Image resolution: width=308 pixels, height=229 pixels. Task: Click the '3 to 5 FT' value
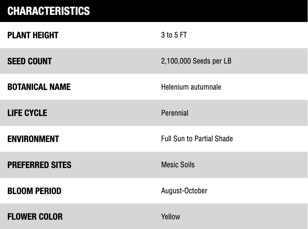point(174,35)
